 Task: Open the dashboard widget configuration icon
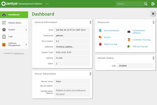pos(153,14)
